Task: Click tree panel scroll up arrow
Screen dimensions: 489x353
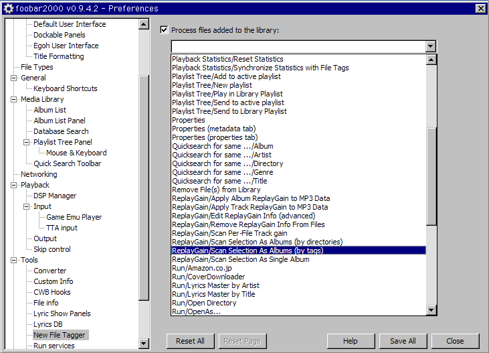Action: (143, 24)
